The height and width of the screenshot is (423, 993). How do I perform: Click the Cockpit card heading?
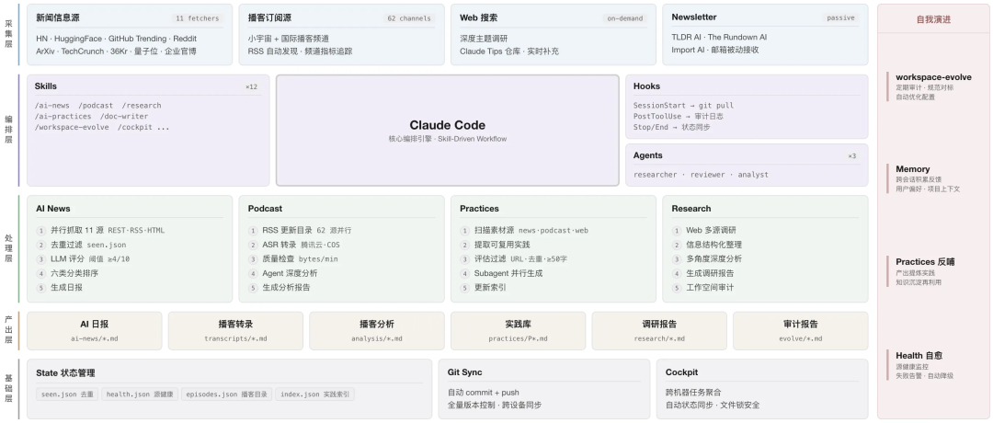pyautogui.click(x=681, y=372)
